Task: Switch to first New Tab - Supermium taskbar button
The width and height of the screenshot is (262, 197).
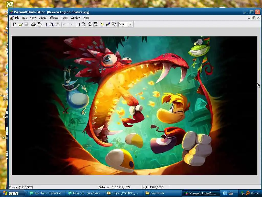Action: point(46,193)
